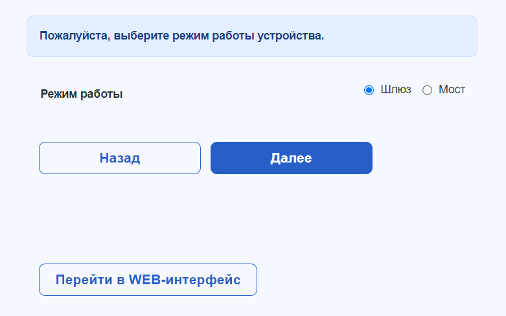Switch device mode to bridge (Мост)

click(x=427, y=90)
